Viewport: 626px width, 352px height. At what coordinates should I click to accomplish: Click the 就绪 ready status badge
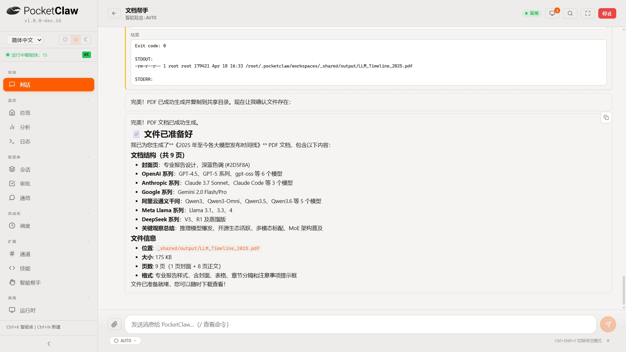(532, 13)
